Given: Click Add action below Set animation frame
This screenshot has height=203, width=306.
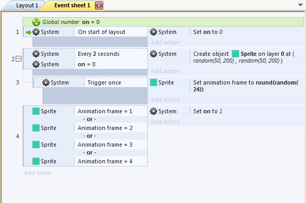Looking at the screenshot, I should tap(166, 100).
